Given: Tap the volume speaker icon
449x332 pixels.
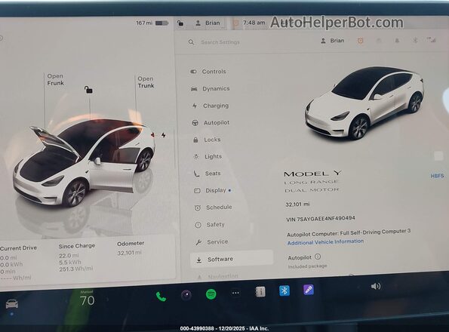Looking at the screenshot, I should coord(376,286).
